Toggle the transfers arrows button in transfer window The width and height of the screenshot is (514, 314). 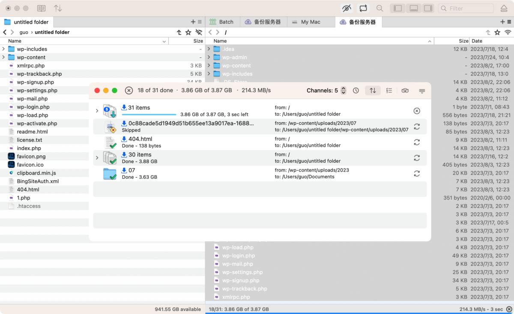(373, 91)
